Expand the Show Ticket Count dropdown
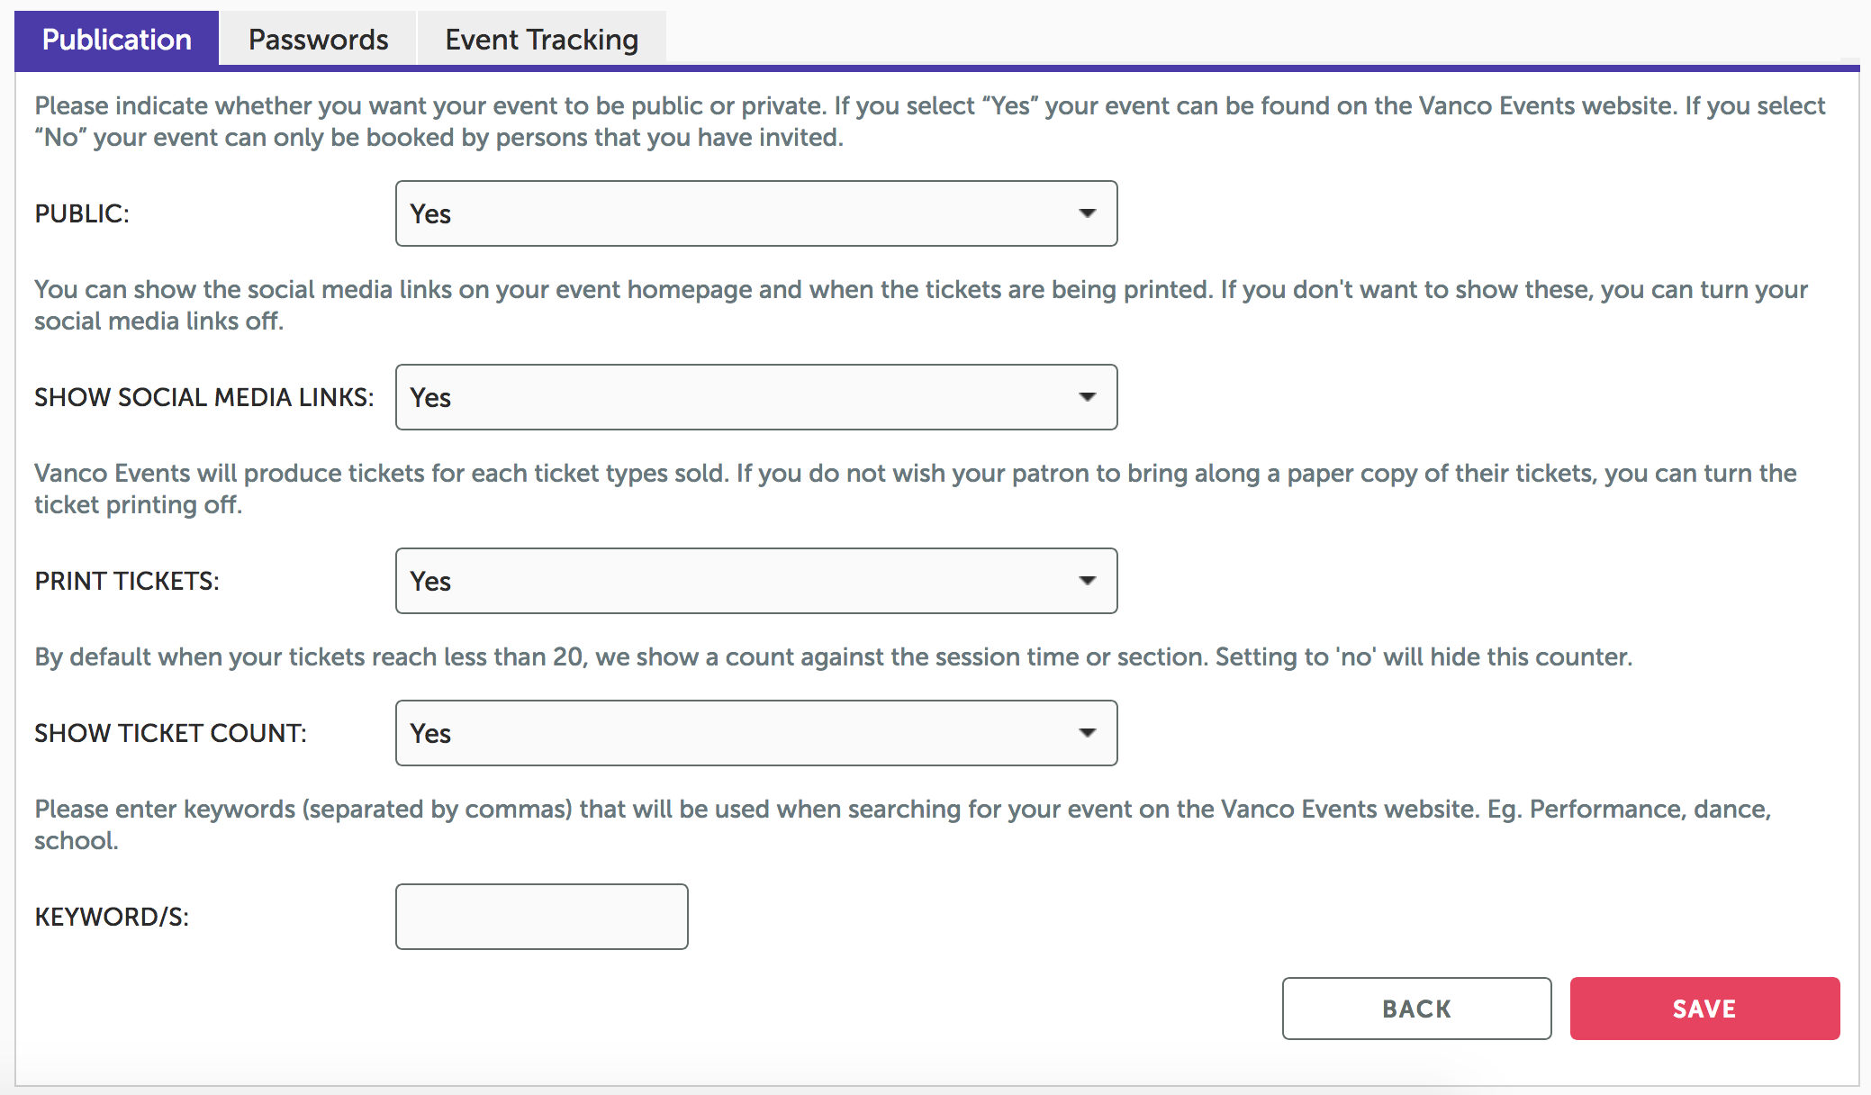The image size is (1871, 1095). [755, 733]
